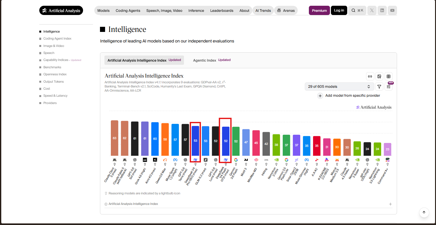436x225 pixels.
Task: Jump to Speed & Latency in sidebar
Action: [x=55, y=96]
